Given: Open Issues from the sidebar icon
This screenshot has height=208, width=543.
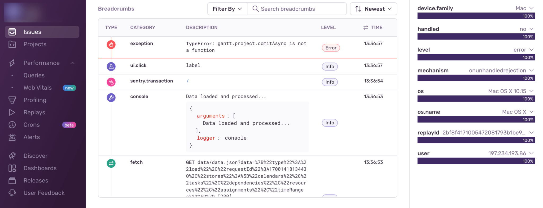Looking at the screenshot, I should click(12, 32).
